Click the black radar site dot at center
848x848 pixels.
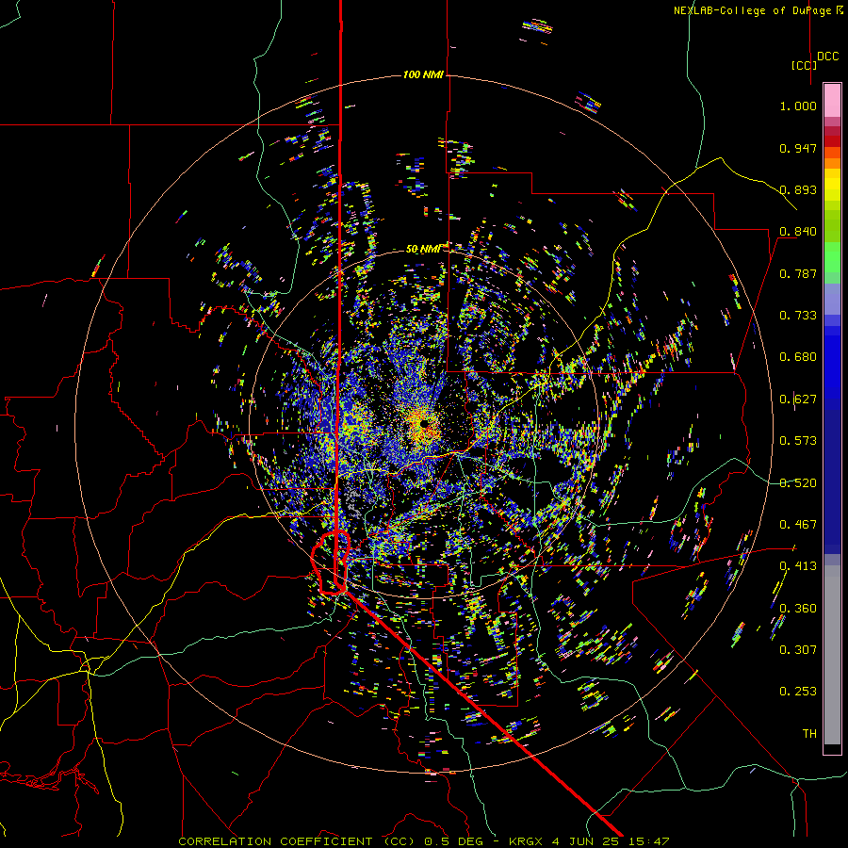(x=425, y=422)
